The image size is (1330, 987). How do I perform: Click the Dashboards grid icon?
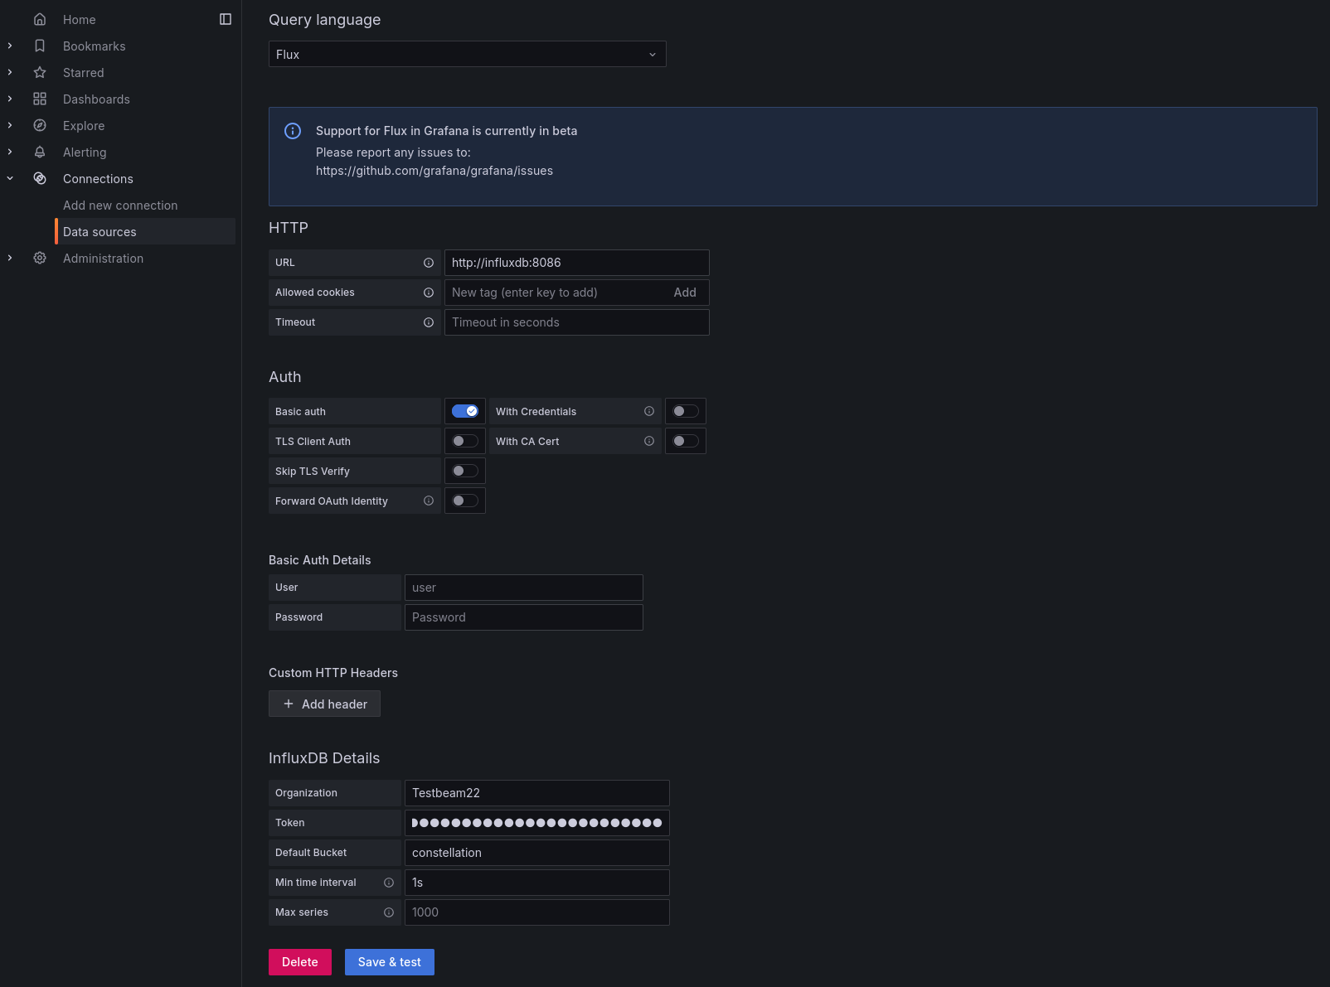pos(40,99)
